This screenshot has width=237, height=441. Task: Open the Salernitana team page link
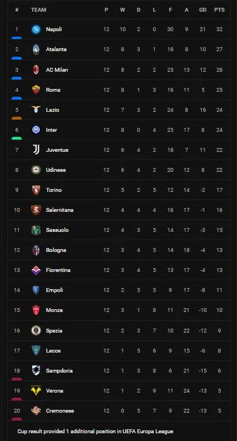point(59,210)
